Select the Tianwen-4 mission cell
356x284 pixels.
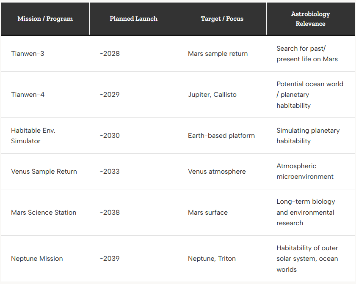point(45,95)
